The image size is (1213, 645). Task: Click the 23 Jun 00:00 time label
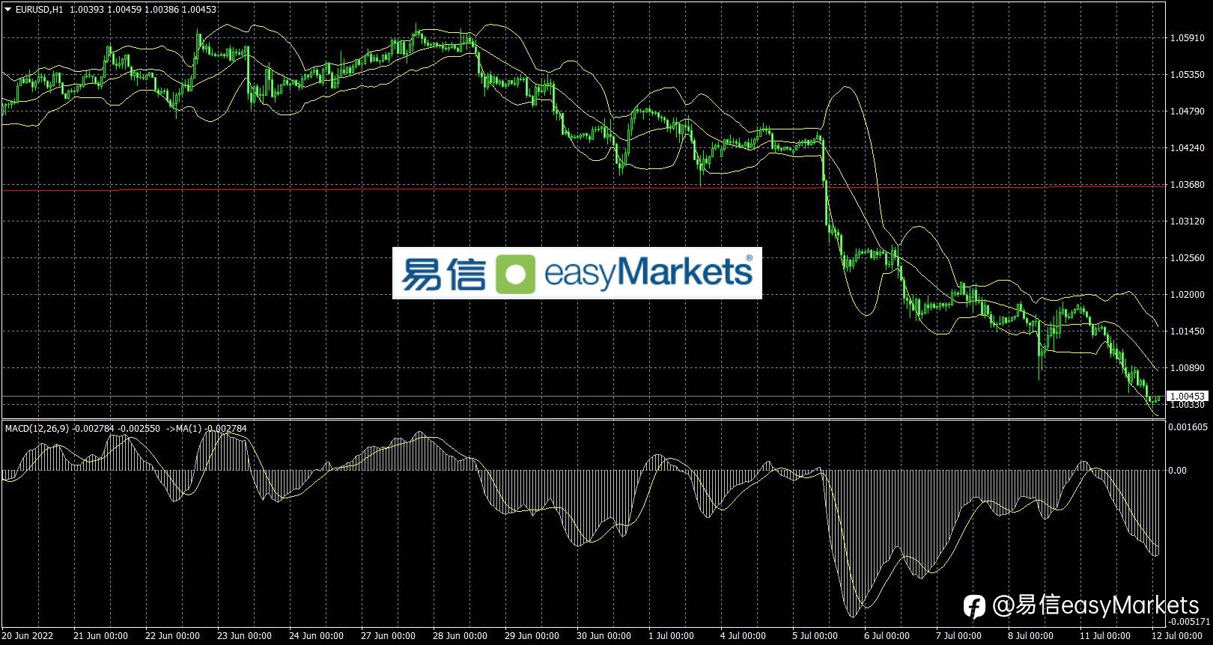click(244, 636)
